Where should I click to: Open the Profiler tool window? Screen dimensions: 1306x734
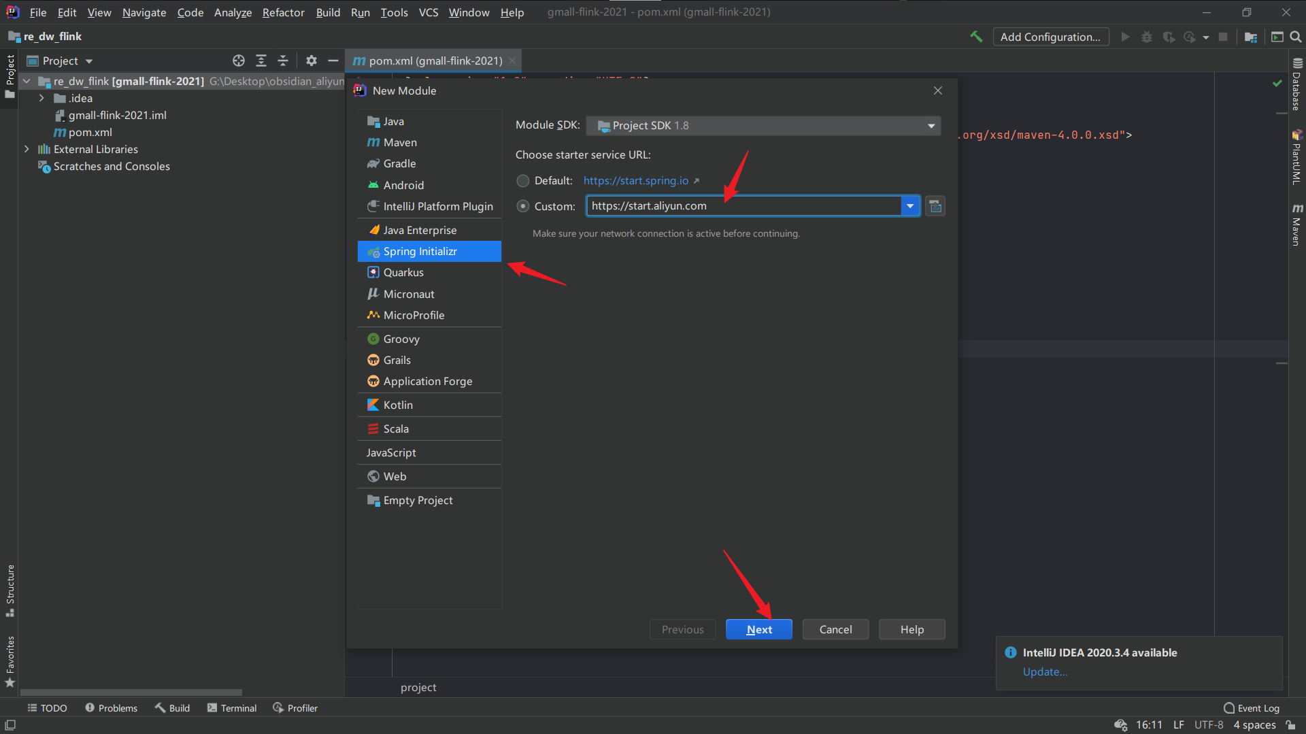[x=295, y=708]
